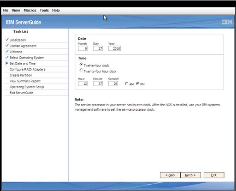The width and height of the screenshot is (236, 191).
Task: Click the arrow beside Set Date and Time
Action: [7, 63]
